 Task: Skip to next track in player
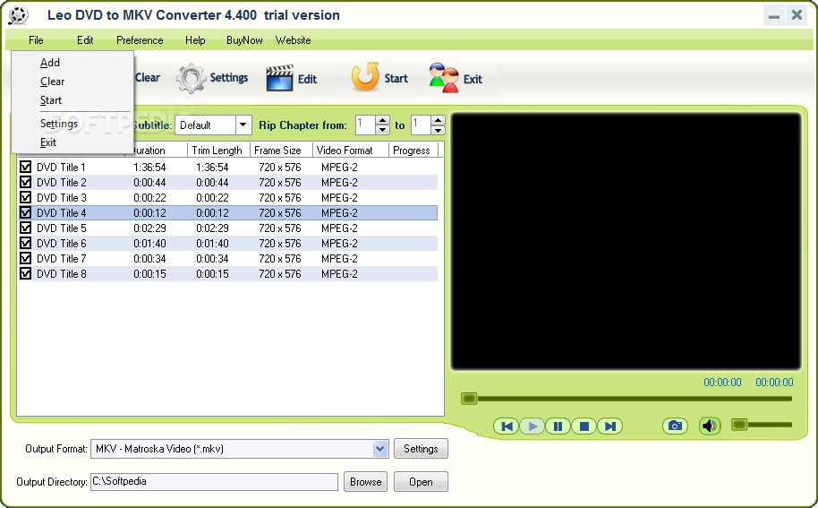[x=609, y=426]
